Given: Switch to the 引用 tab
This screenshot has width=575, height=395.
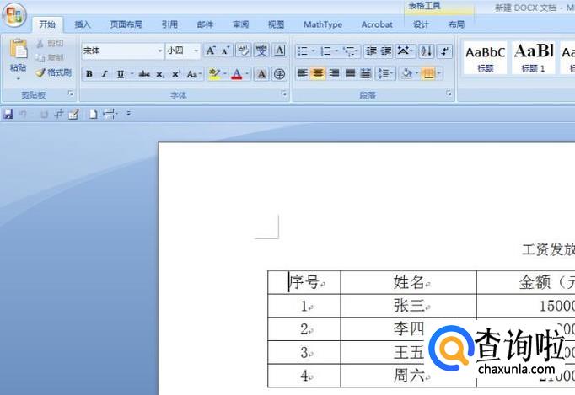Looking at the screenshot, I should (x=169, y=24).
